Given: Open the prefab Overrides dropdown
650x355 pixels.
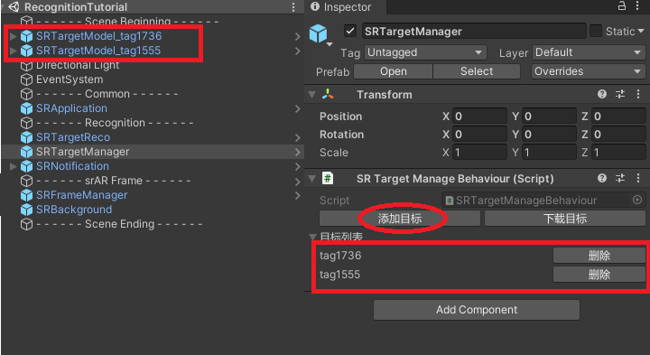Looking at the screenshot, I should 589,71.
